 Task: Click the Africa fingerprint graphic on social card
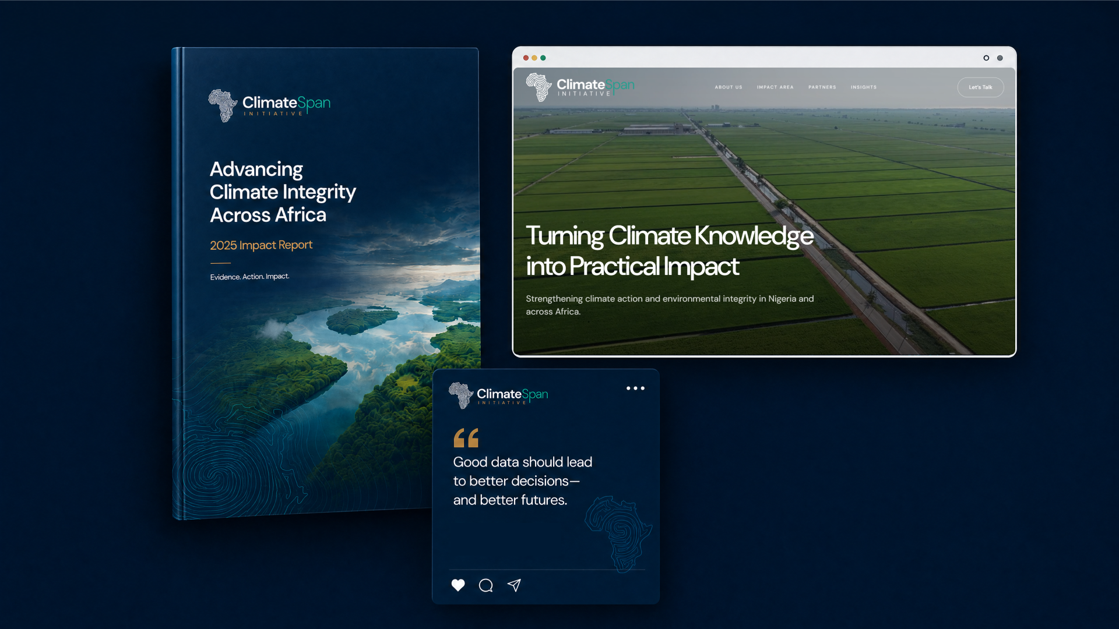click(618, 533)
